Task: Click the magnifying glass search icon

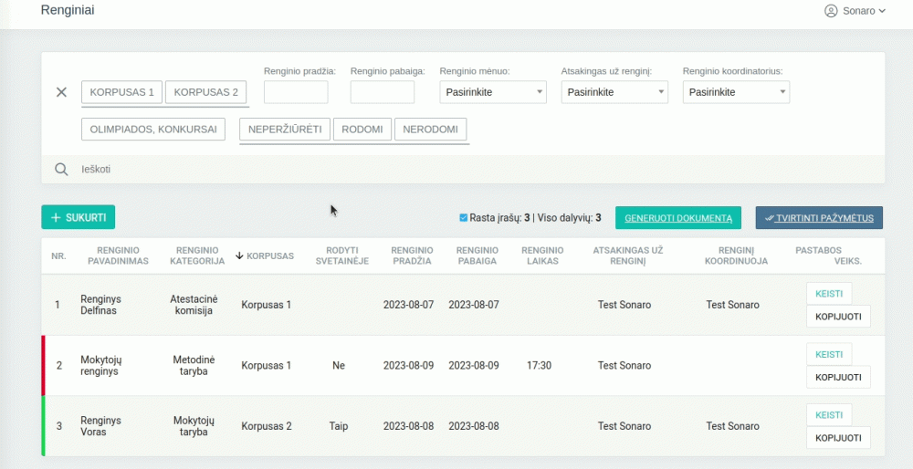Action: click(61, 169)
